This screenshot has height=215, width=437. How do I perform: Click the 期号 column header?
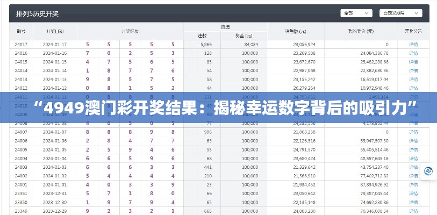coord(21,31)
